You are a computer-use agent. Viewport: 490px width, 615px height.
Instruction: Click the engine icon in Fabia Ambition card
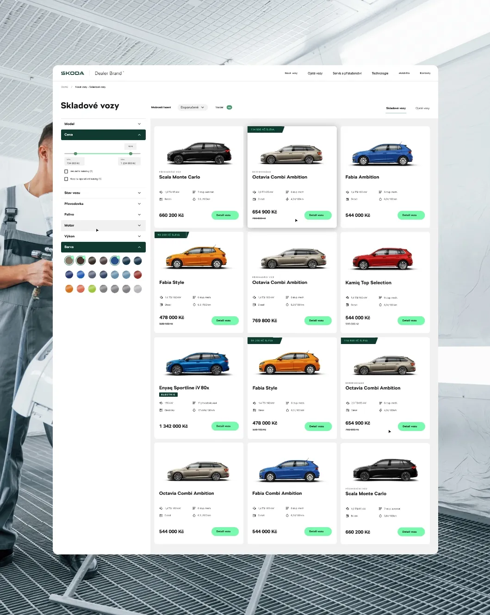pyautogui.click(x=347, y=192)
